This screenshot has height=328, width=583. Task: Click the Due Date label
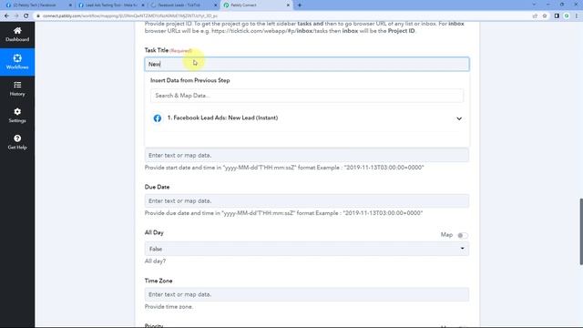tap(157, 187)
